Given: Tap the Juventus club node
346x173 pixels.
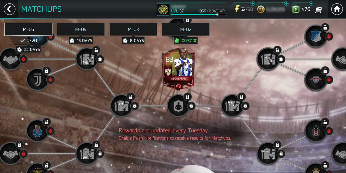Looking at the screenshot, I should pyautogui.click(x=37, y=79).
